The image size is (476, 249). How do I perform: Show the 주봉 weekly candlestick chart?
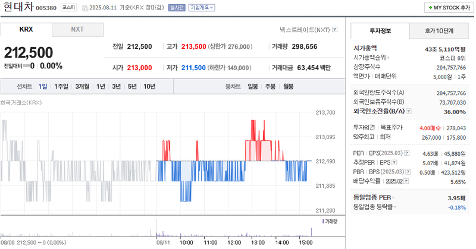tap(270, 86)
